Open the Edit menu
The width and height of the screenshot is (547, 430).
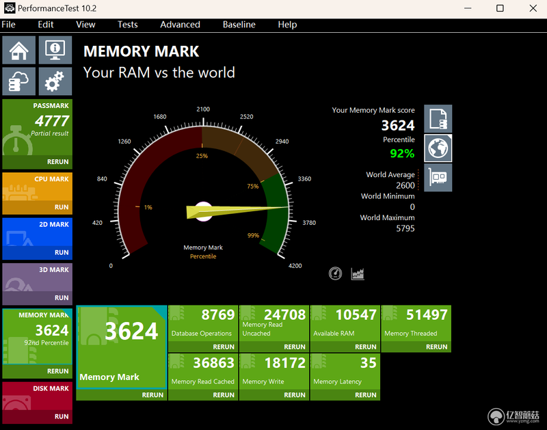click(x=46, y=25)
